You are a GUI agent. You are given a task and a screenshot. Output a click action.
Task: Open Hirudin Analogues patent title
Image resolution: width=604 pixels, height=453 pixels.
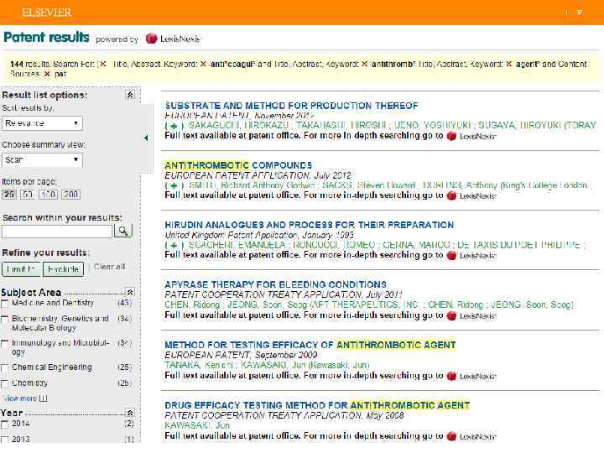pyautogui.click(x=309, y=225)
